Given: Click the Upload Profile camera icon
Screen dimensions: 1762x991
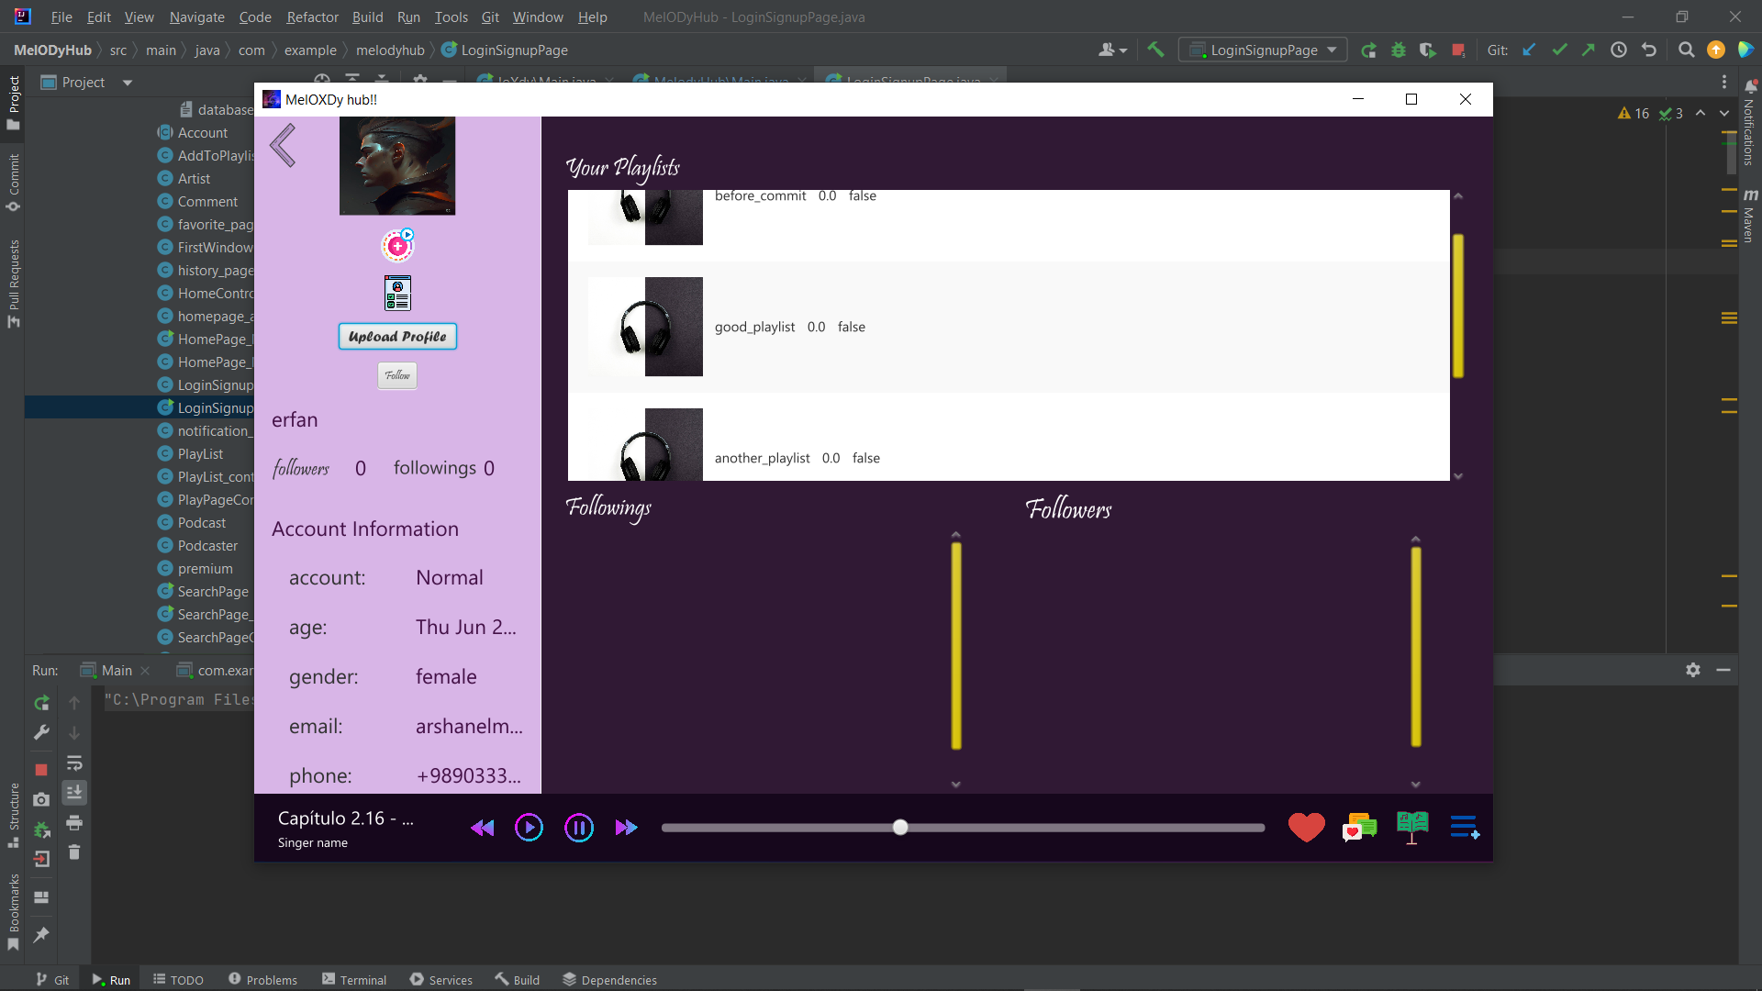Looking at the screenshot, I should pyautogui.click(x=396, y=245).
